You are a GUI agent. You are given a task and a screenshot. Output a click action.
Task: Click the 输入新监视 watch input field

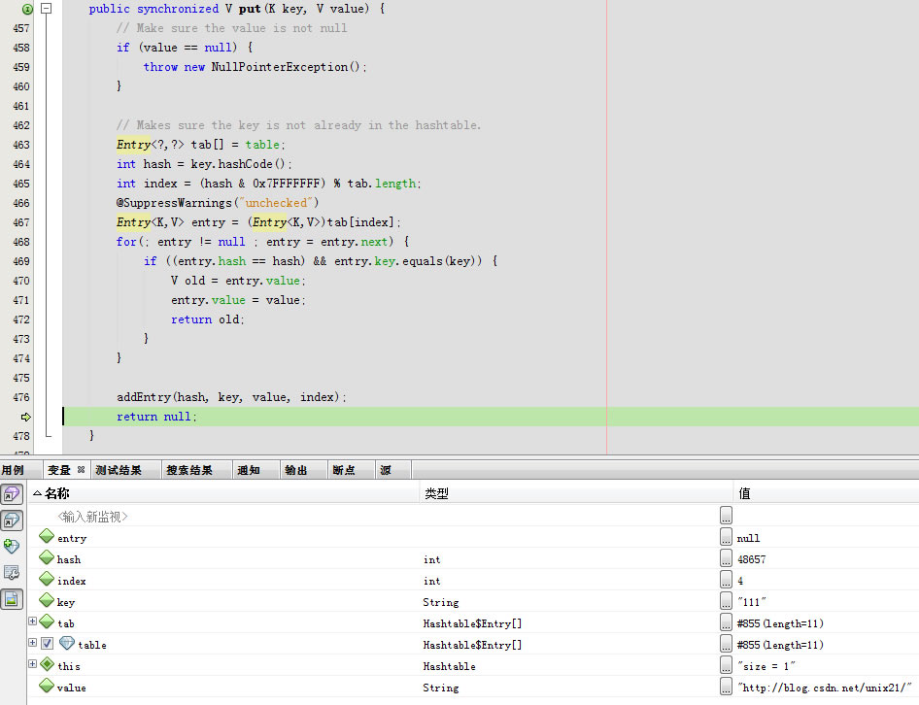pyautogui.click(x=92, y=517)
